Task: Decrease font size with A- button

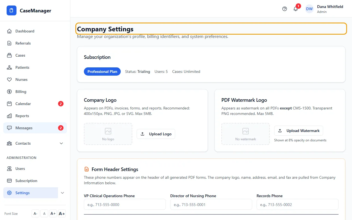Action: (x=35, y=214)
